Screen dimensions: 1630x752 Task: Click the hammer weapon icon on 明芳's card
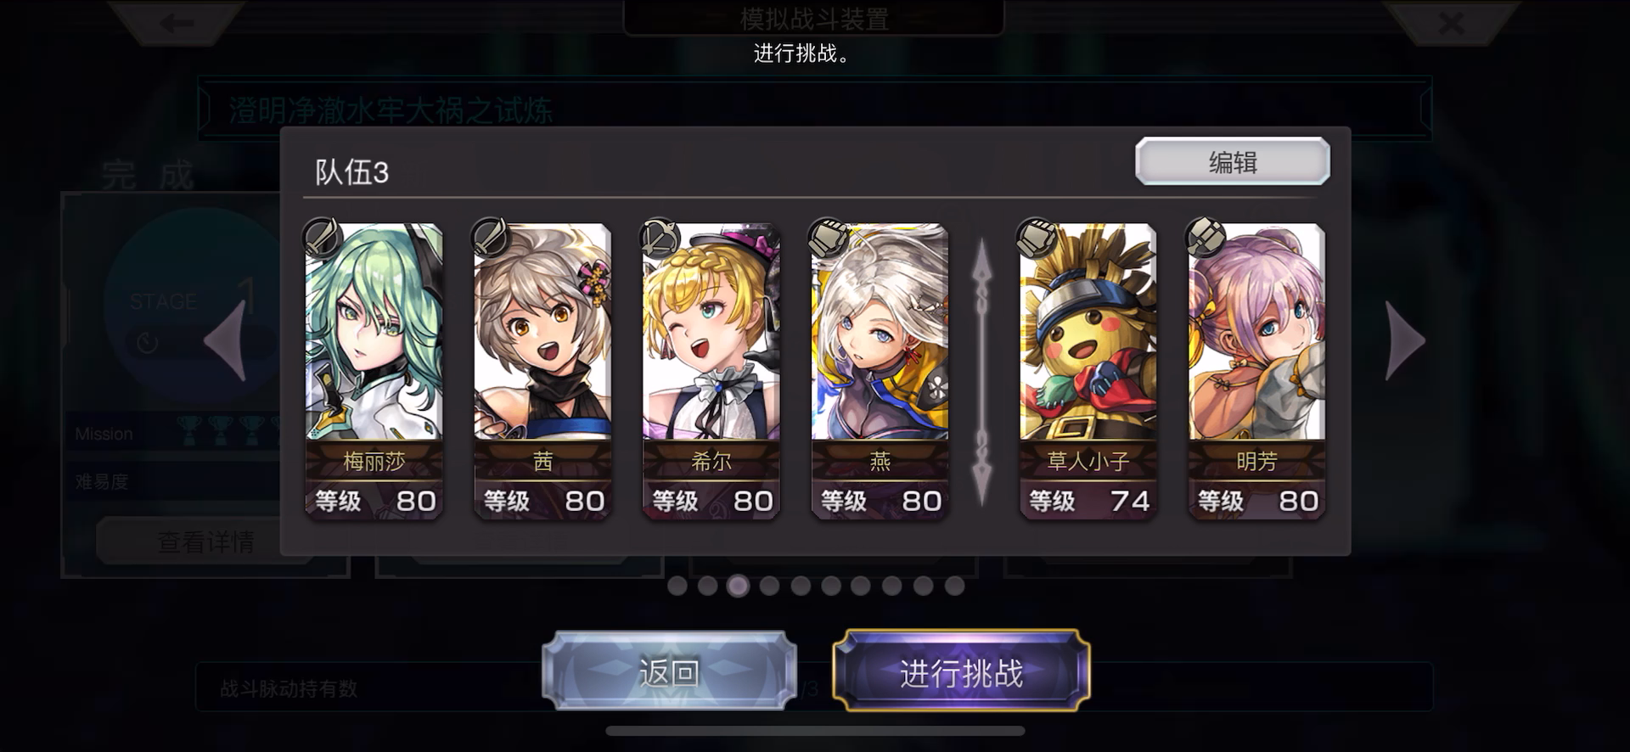point(1206,238)
